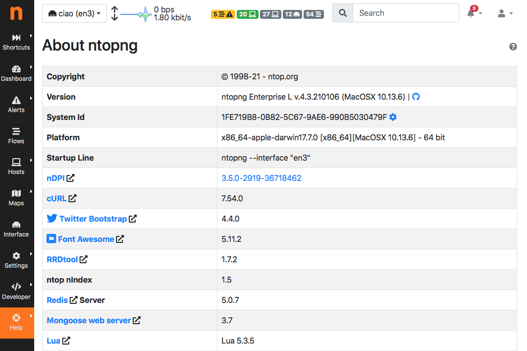This screenshot has width=527, height=351.
Task: Open the Redis link
Action: click(57, 300)
